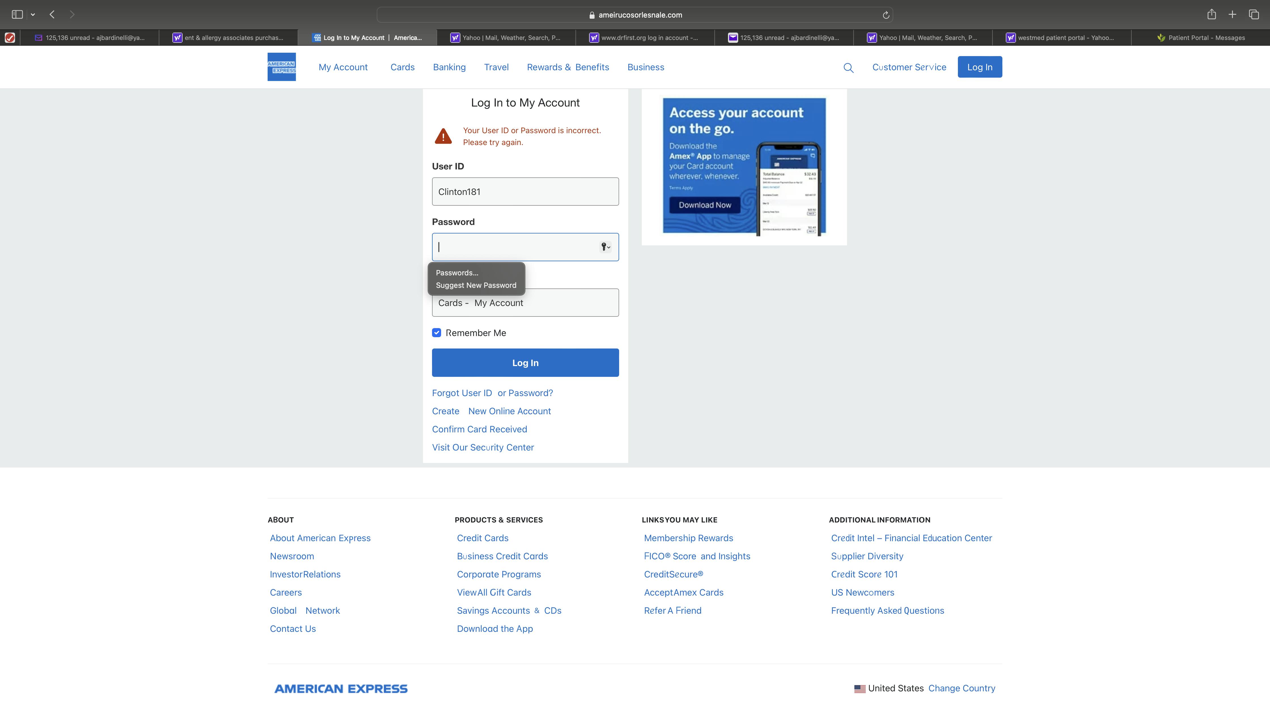Open the CreditSecure footer link
The width and height of the screenshot is (1270, 714).
(674, 575)
